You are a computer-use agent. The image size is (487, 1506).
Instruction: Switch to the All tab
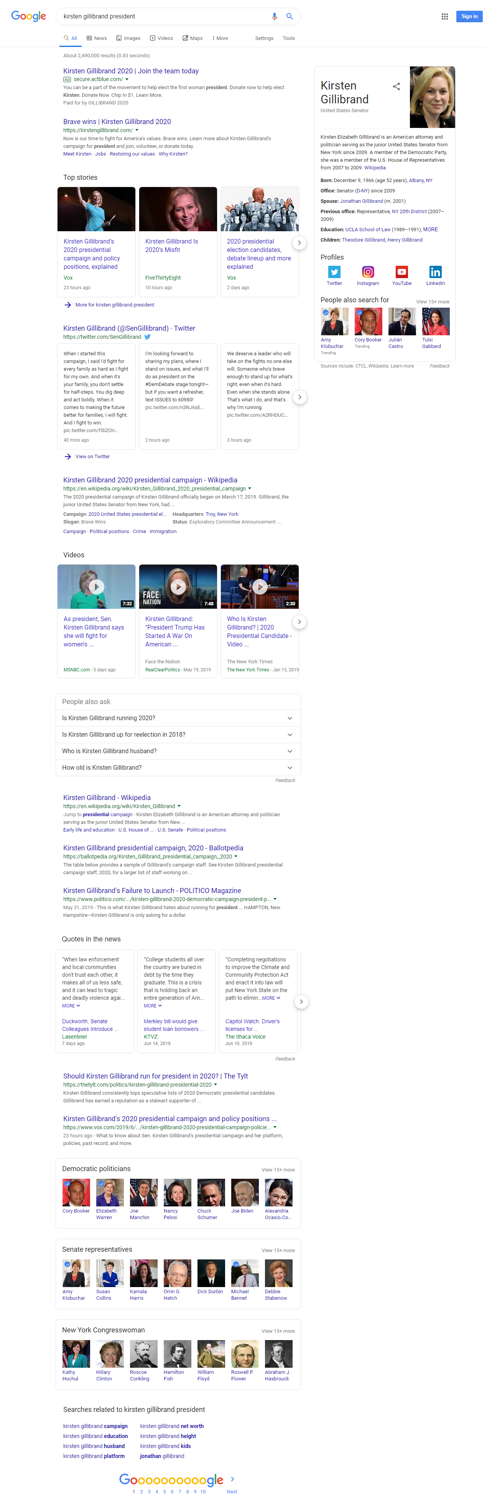tap(71, 38)
